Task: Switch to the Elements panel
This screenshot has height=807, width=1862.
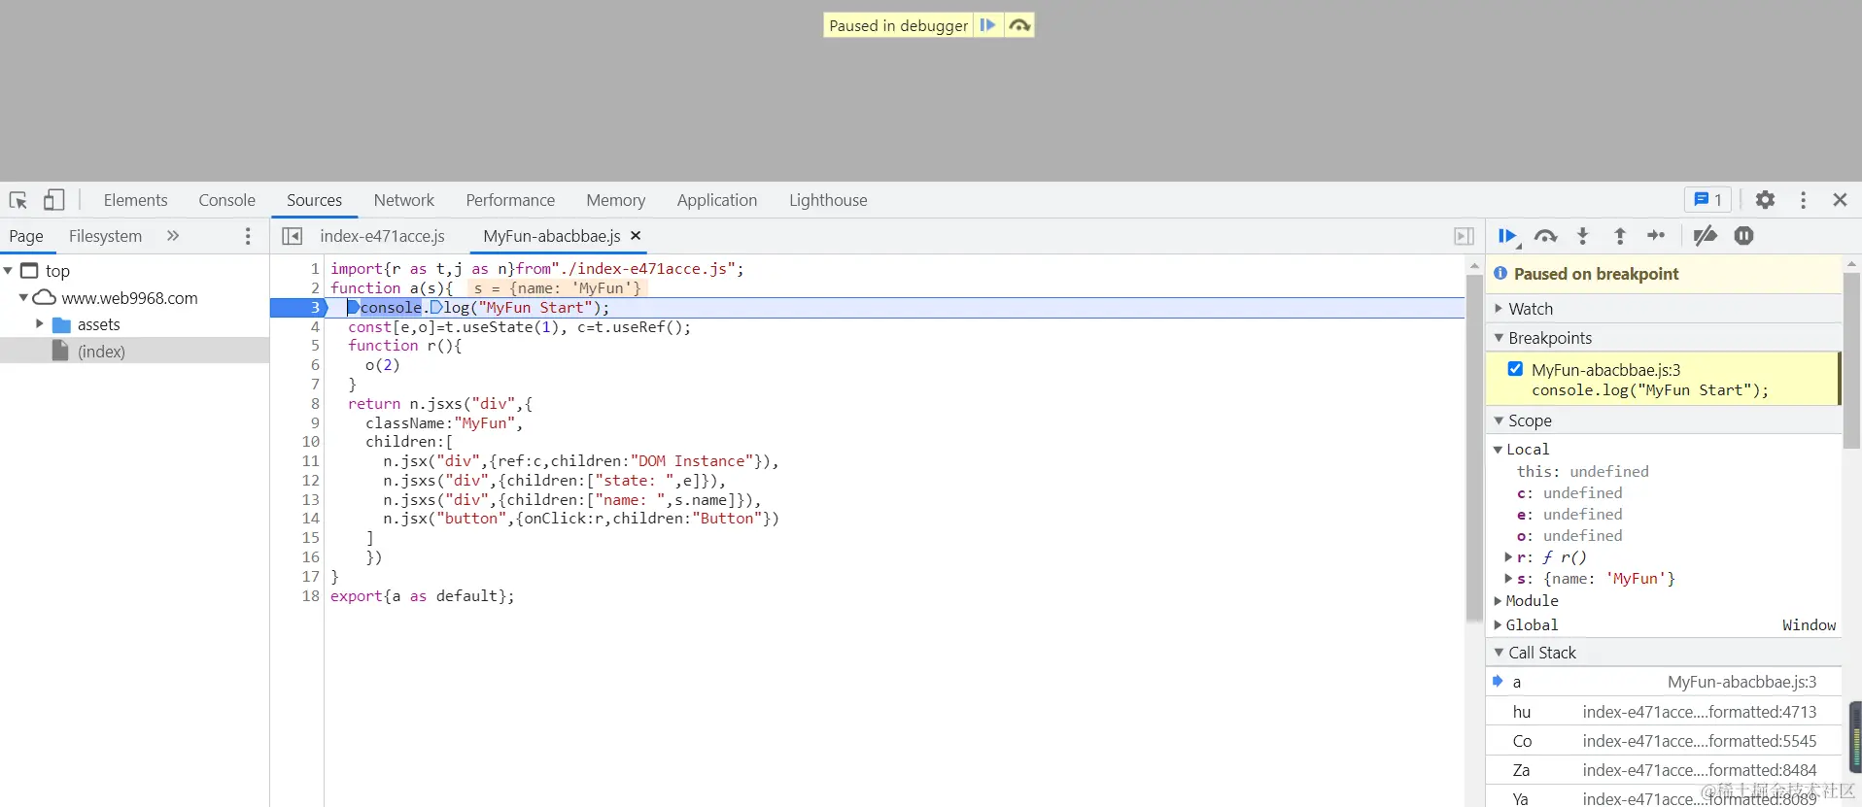Action: pyautogui.click(x=135, y=200)
